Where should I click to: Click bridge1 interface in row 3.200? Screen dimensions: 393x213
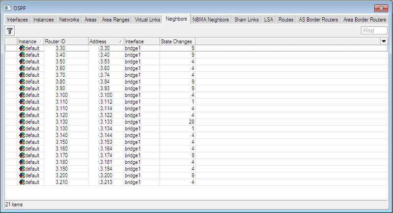click(x=133, y=175)
